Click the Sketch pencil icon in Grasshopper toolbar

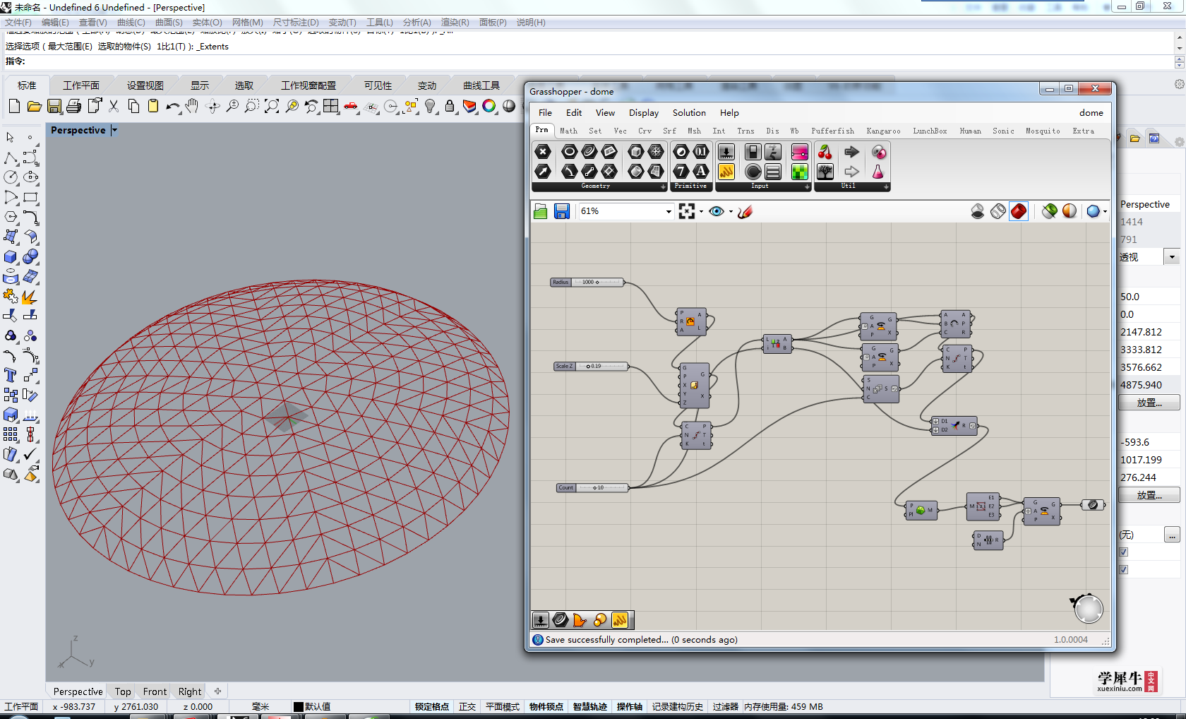(745, 211)
